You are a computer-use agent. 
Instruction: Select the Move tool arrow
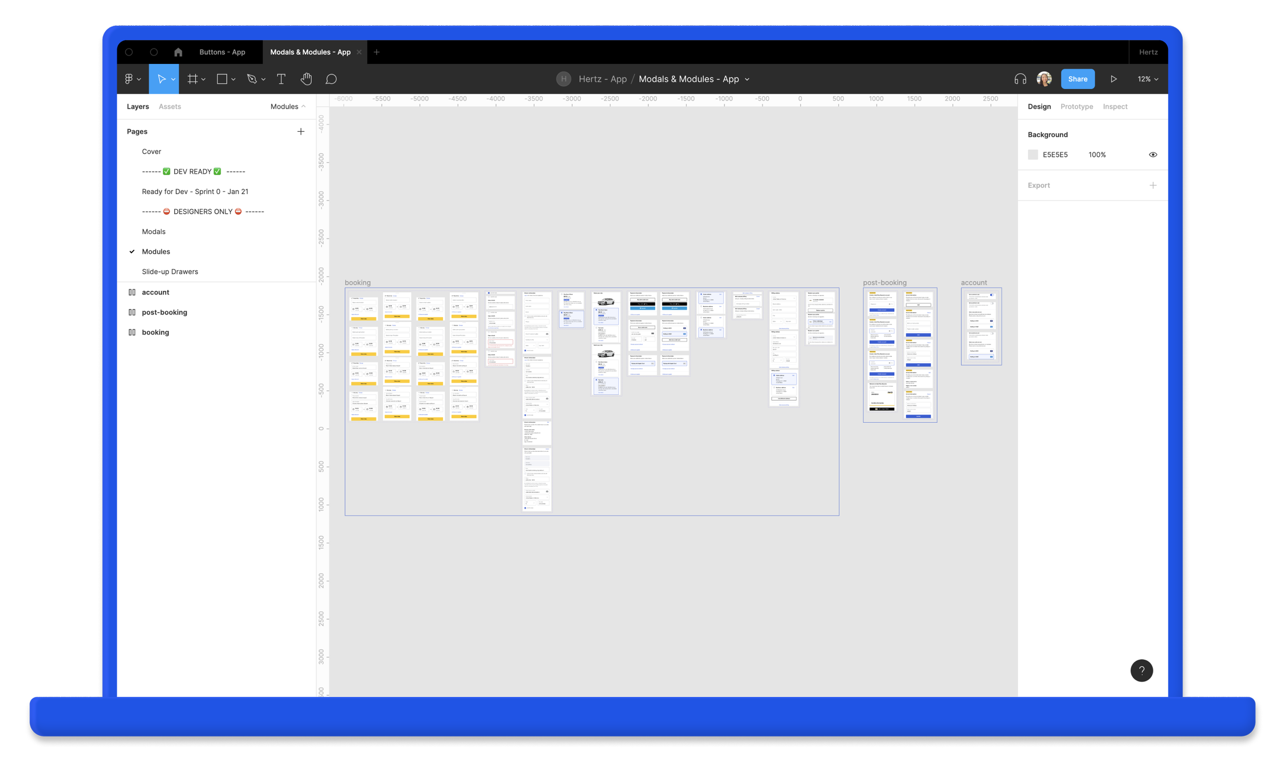(161, 79)
